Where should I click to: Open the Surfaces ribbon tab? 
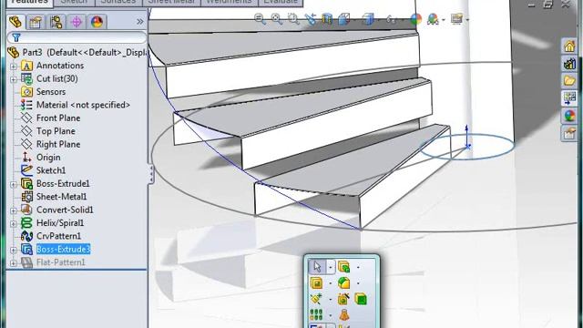(118, 3)
